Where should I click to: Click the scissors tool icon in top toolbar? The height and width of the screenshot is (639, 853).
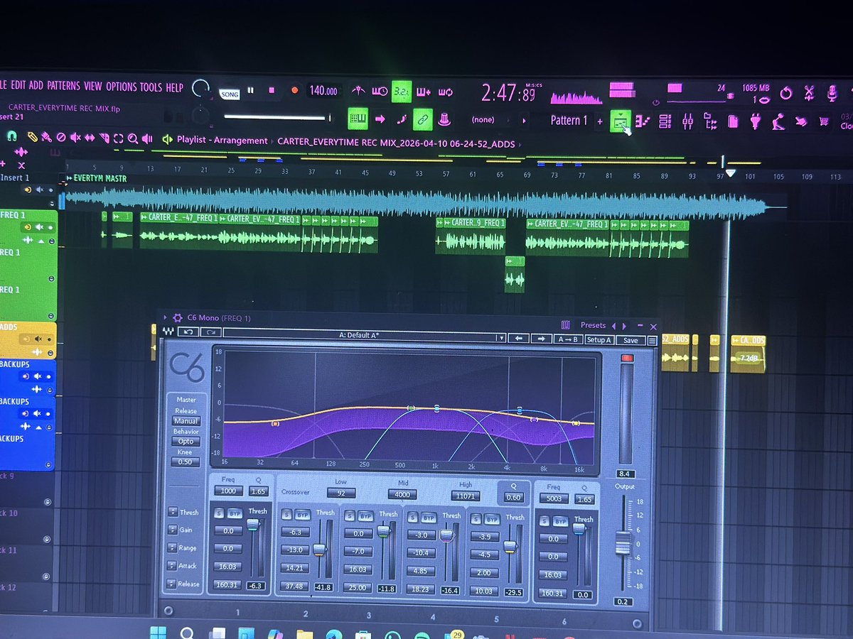tap(809, 92)
